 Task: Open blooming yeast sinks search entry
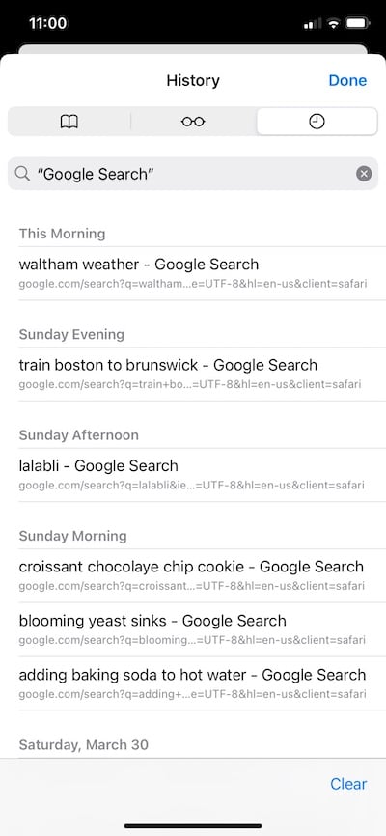(x=193, y=629)
